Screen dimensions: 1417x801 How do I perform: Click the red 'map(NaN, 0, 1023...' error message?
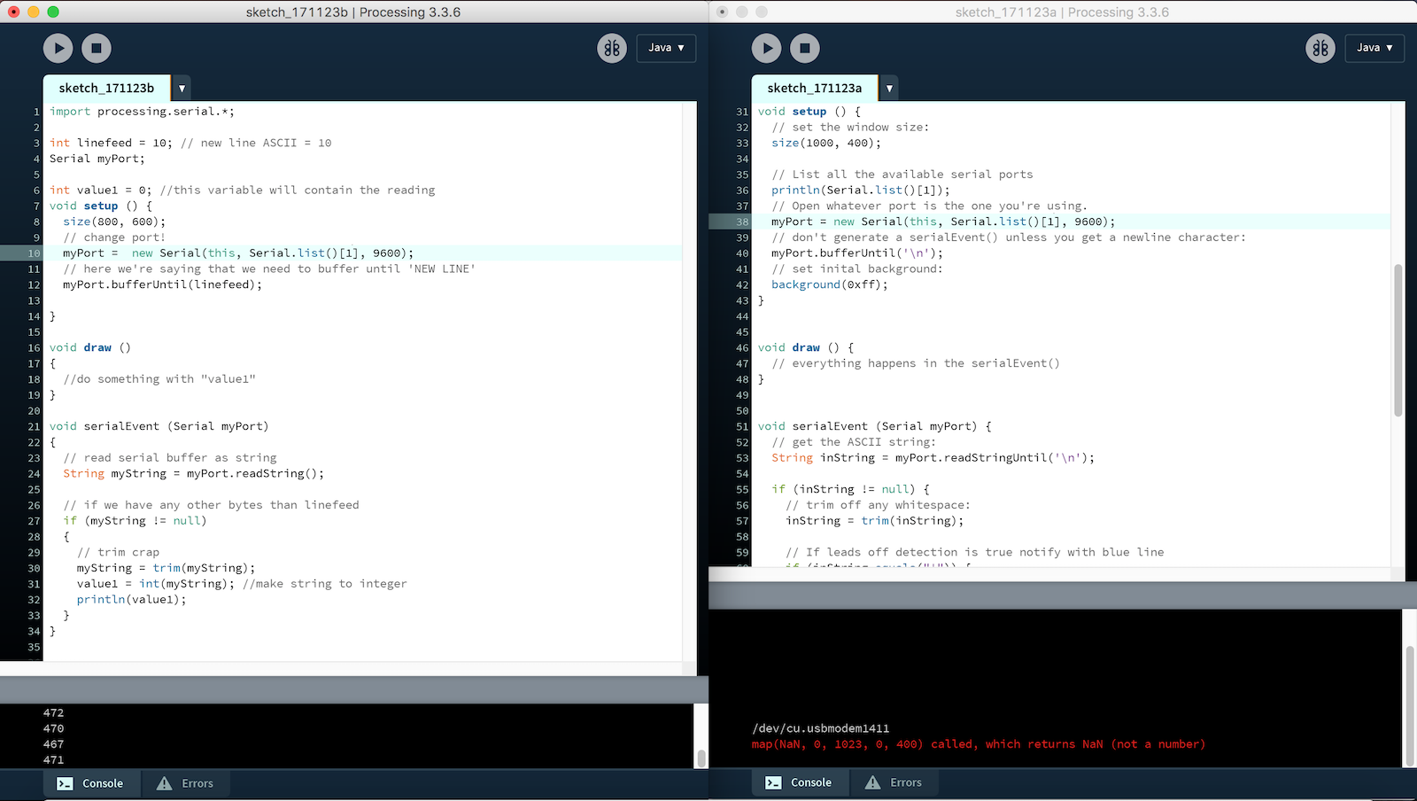[x=979, y=744]
